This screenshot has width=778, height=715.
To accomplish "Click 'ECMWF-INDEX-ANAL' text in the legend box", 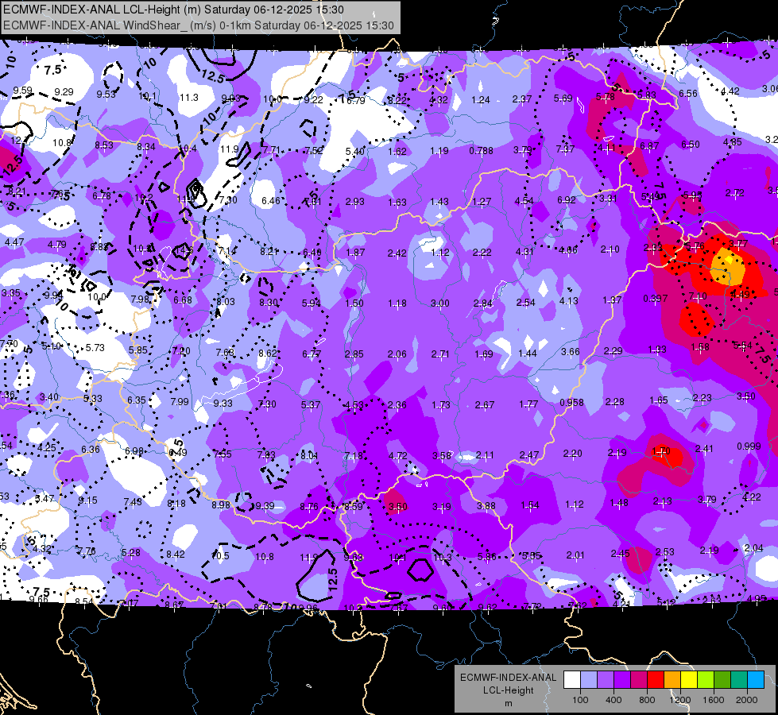I will tap(508, 678).
